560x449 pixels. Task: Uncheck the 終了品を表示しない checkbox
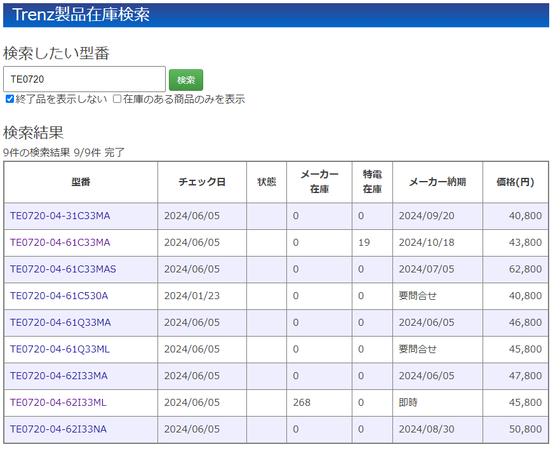pyautogui.click(x=10, y=99)
